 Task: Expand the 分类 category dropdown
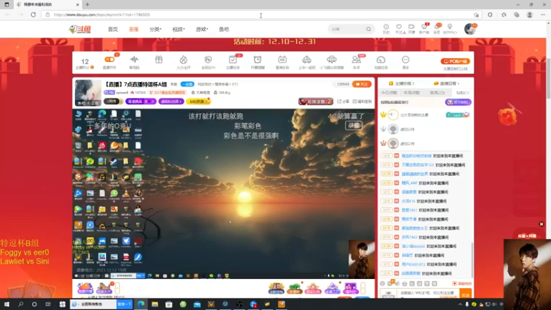[x=156, y=29]
